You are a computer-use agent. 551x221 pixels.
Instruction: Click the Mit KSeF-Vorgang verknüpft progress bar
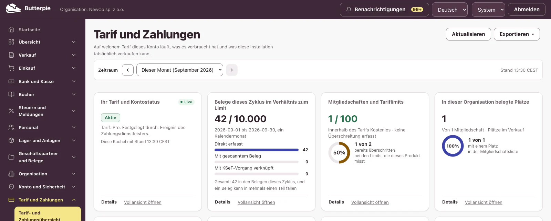pyautogui.click(x=257, y=174)
